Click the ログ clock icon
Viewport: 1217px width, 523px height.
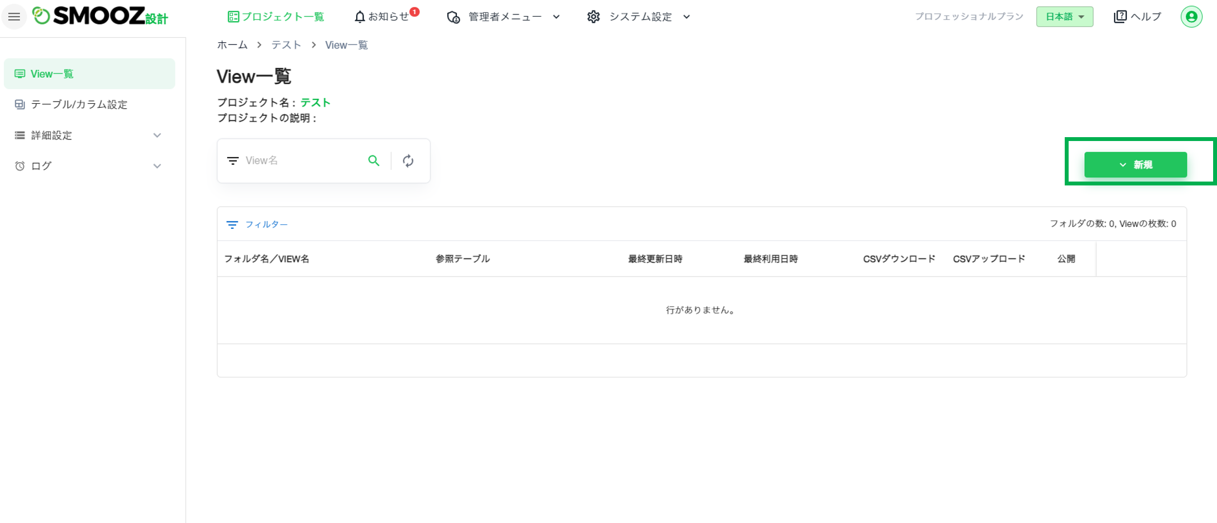coord(19,166)
